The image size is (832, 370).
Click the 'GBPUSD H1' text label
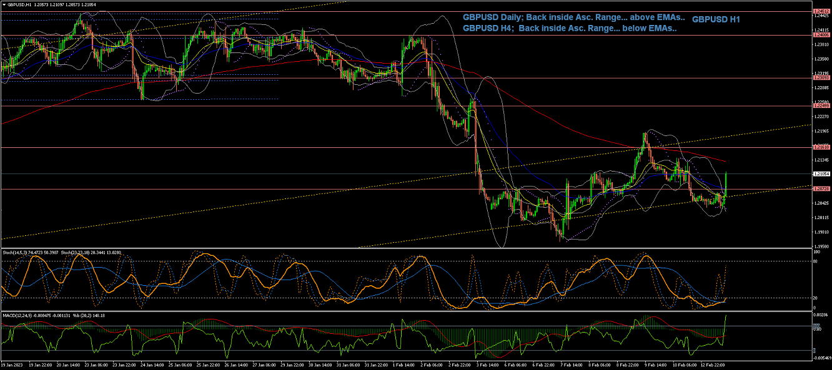[x=716, y=20]
